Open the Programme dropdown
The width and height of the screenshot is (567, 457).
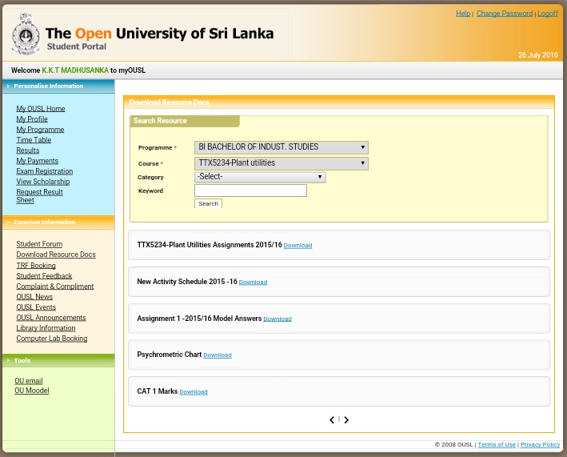282,147
